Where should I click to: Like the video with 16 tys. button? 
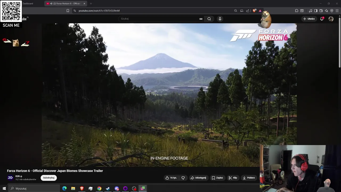tap(171, 178)
